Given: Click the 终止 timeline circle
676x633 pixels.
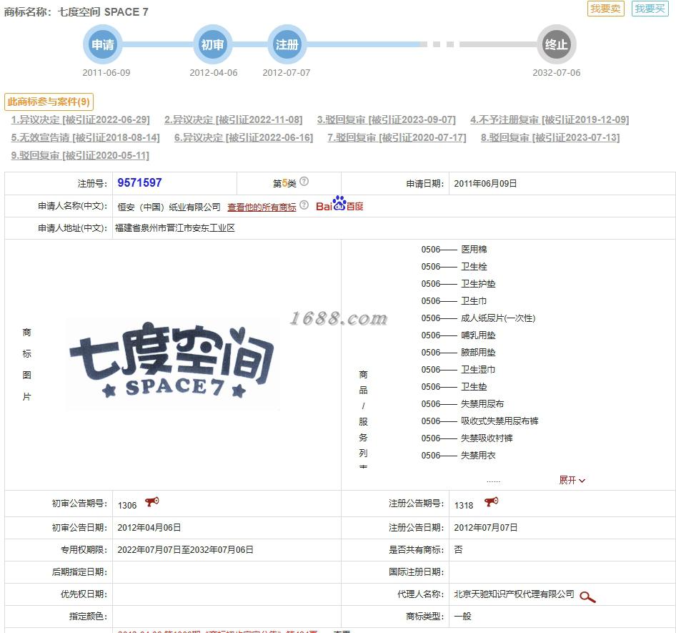Looking at the screenshot, I should click(556, 44).
